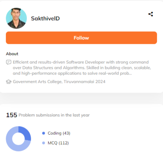Click the About section heading
The width and height of the screenshot is (163, 156).
(x=12, y=54)
